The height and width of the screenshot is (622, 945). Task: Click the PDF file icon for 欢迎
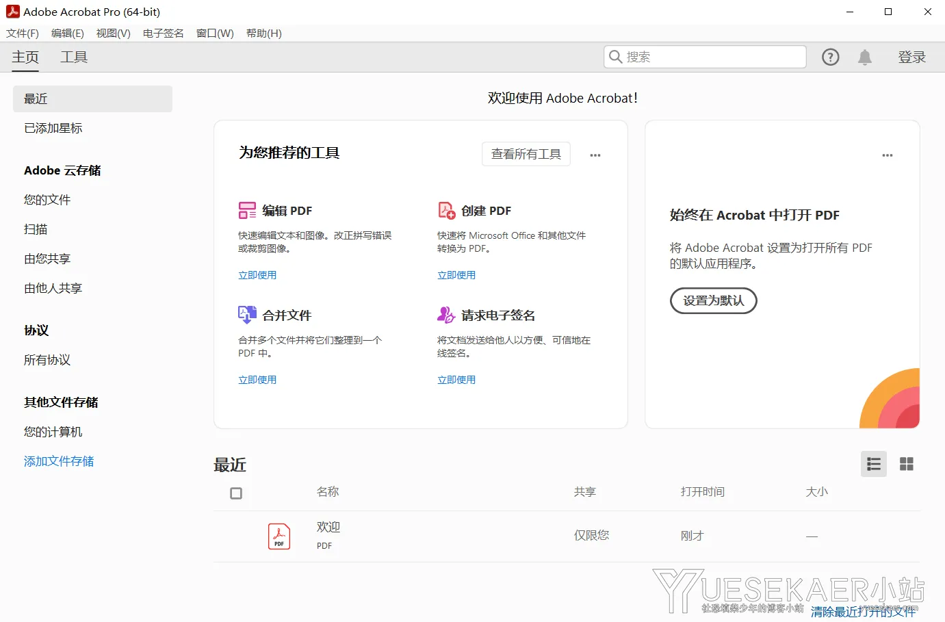(x=279, y=536)
